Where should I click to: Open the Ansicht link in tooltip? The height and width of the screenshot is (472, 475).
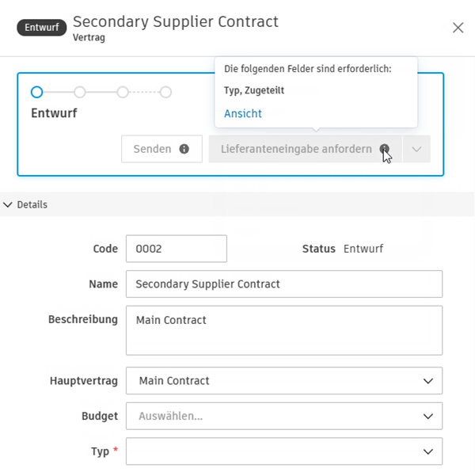point(243,113)
